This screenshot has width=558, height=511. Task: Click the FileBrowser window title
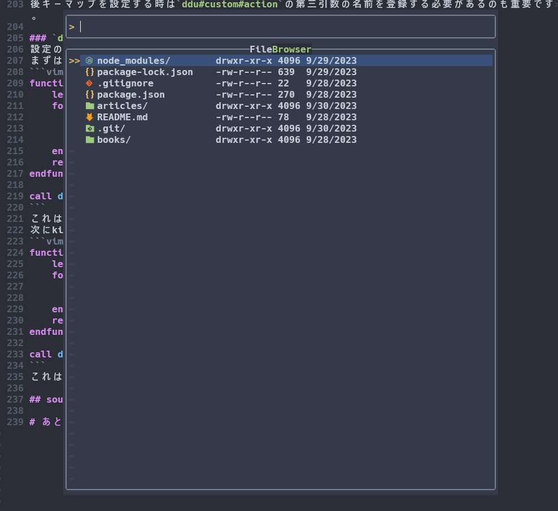(x=281, y=49)
